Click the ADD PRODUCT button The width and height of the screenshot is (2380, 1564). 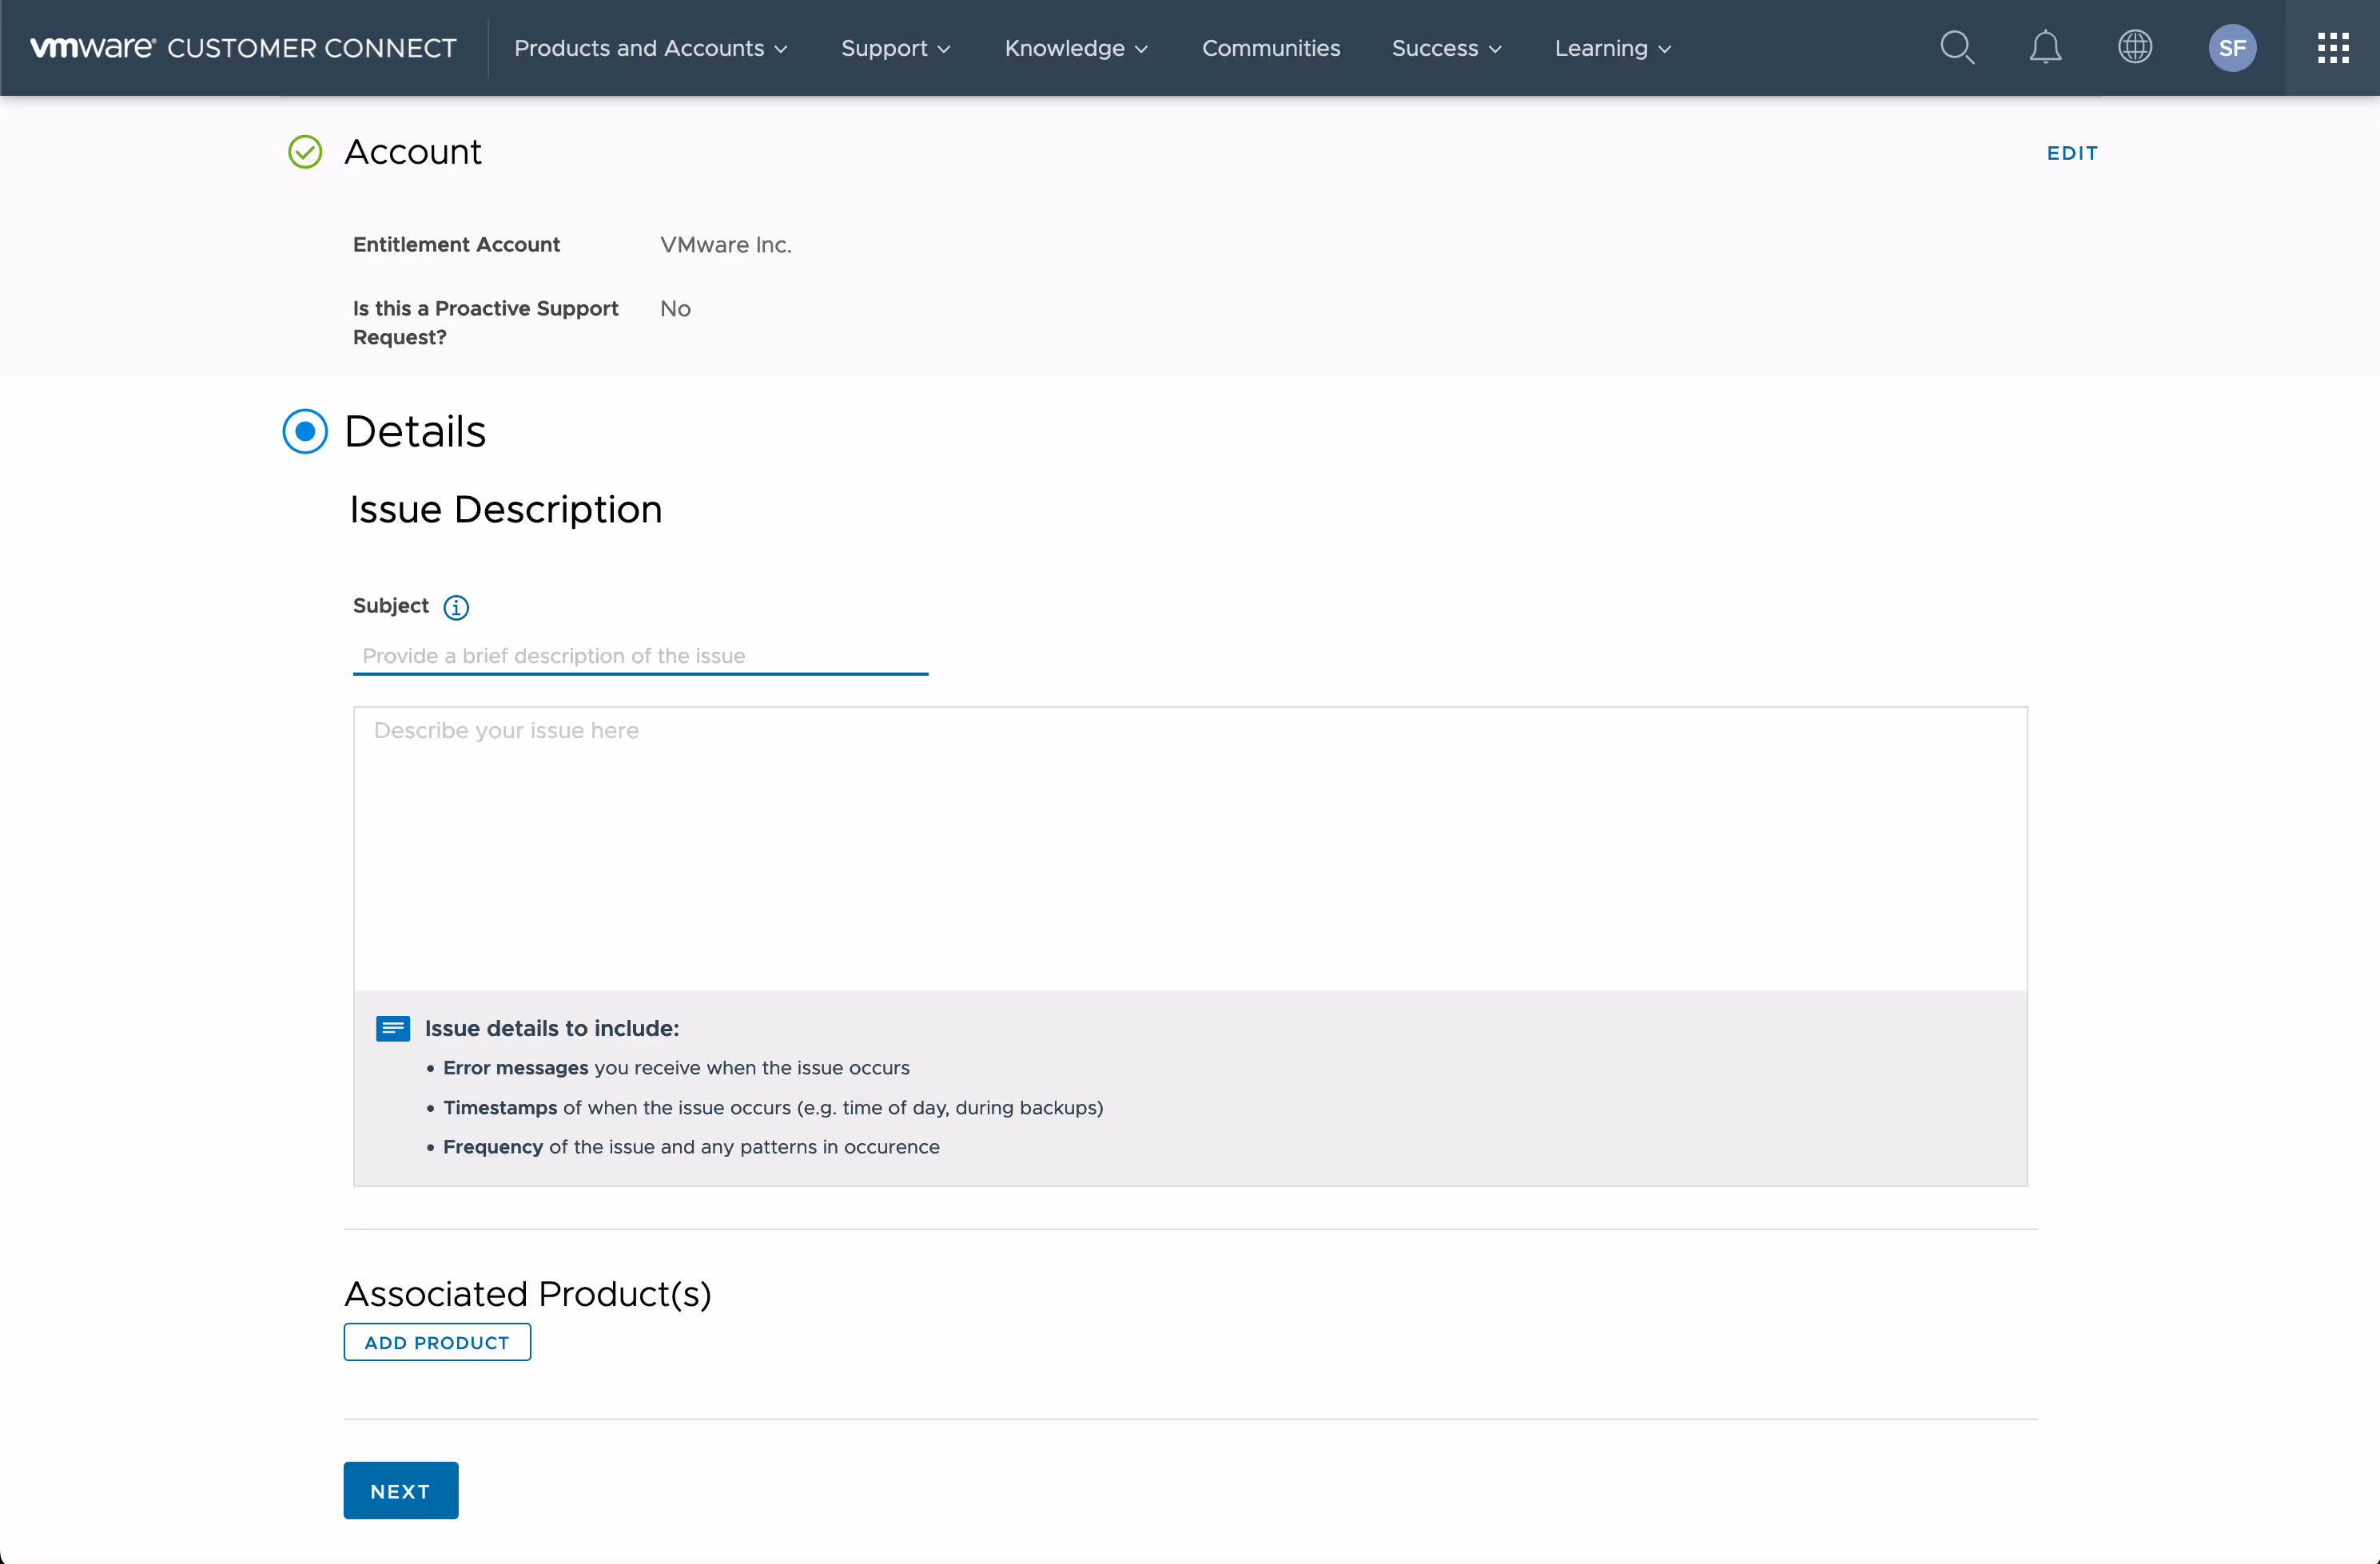point(437,1342)
